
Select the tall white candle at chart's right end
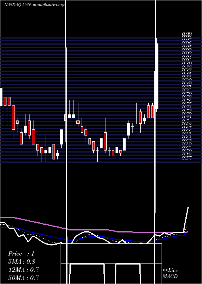click(x=157, y=76)
